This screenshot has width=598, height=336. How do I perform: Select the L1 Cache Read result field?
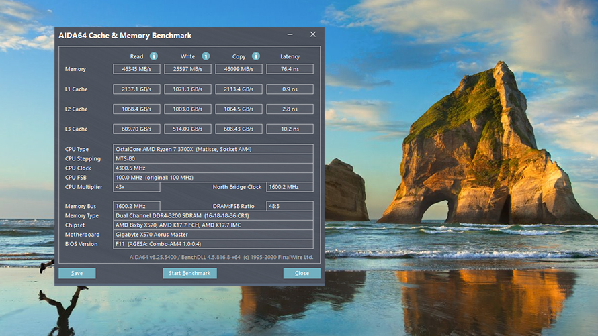click(x=136, y=89)
